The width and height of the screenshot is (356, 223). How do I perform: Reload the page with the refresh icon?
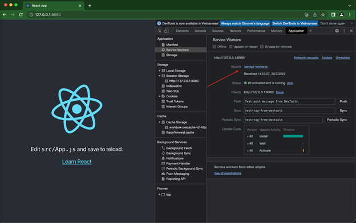tap(21, 15)
